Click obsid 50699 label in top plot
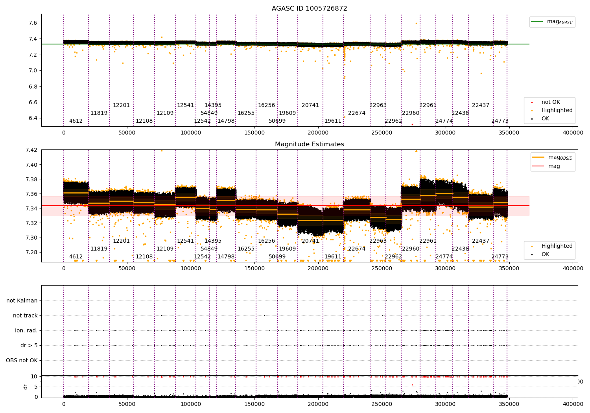The height and width of the screenshot is (413, 590). pos(277,121)
